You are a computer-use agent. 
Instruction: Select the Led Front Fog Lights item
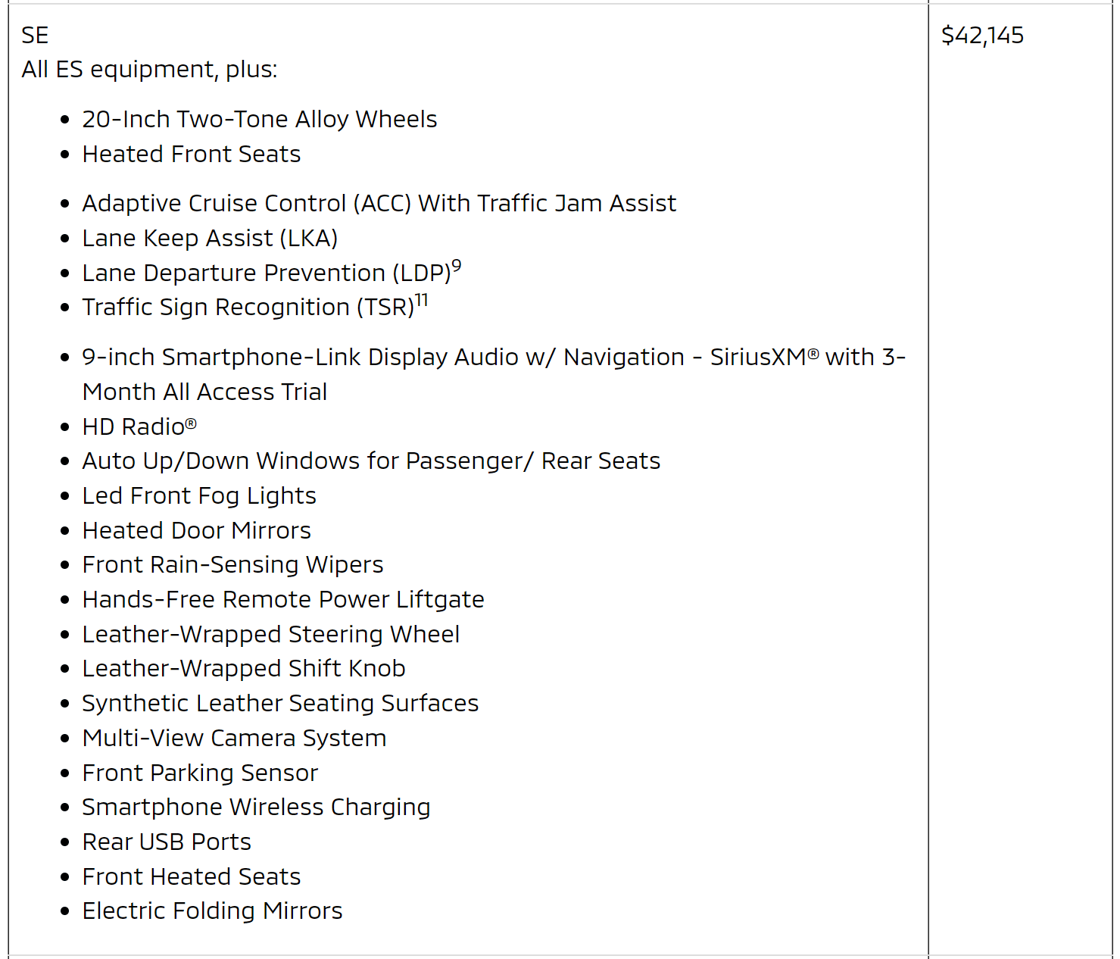(x=198, y=496)
